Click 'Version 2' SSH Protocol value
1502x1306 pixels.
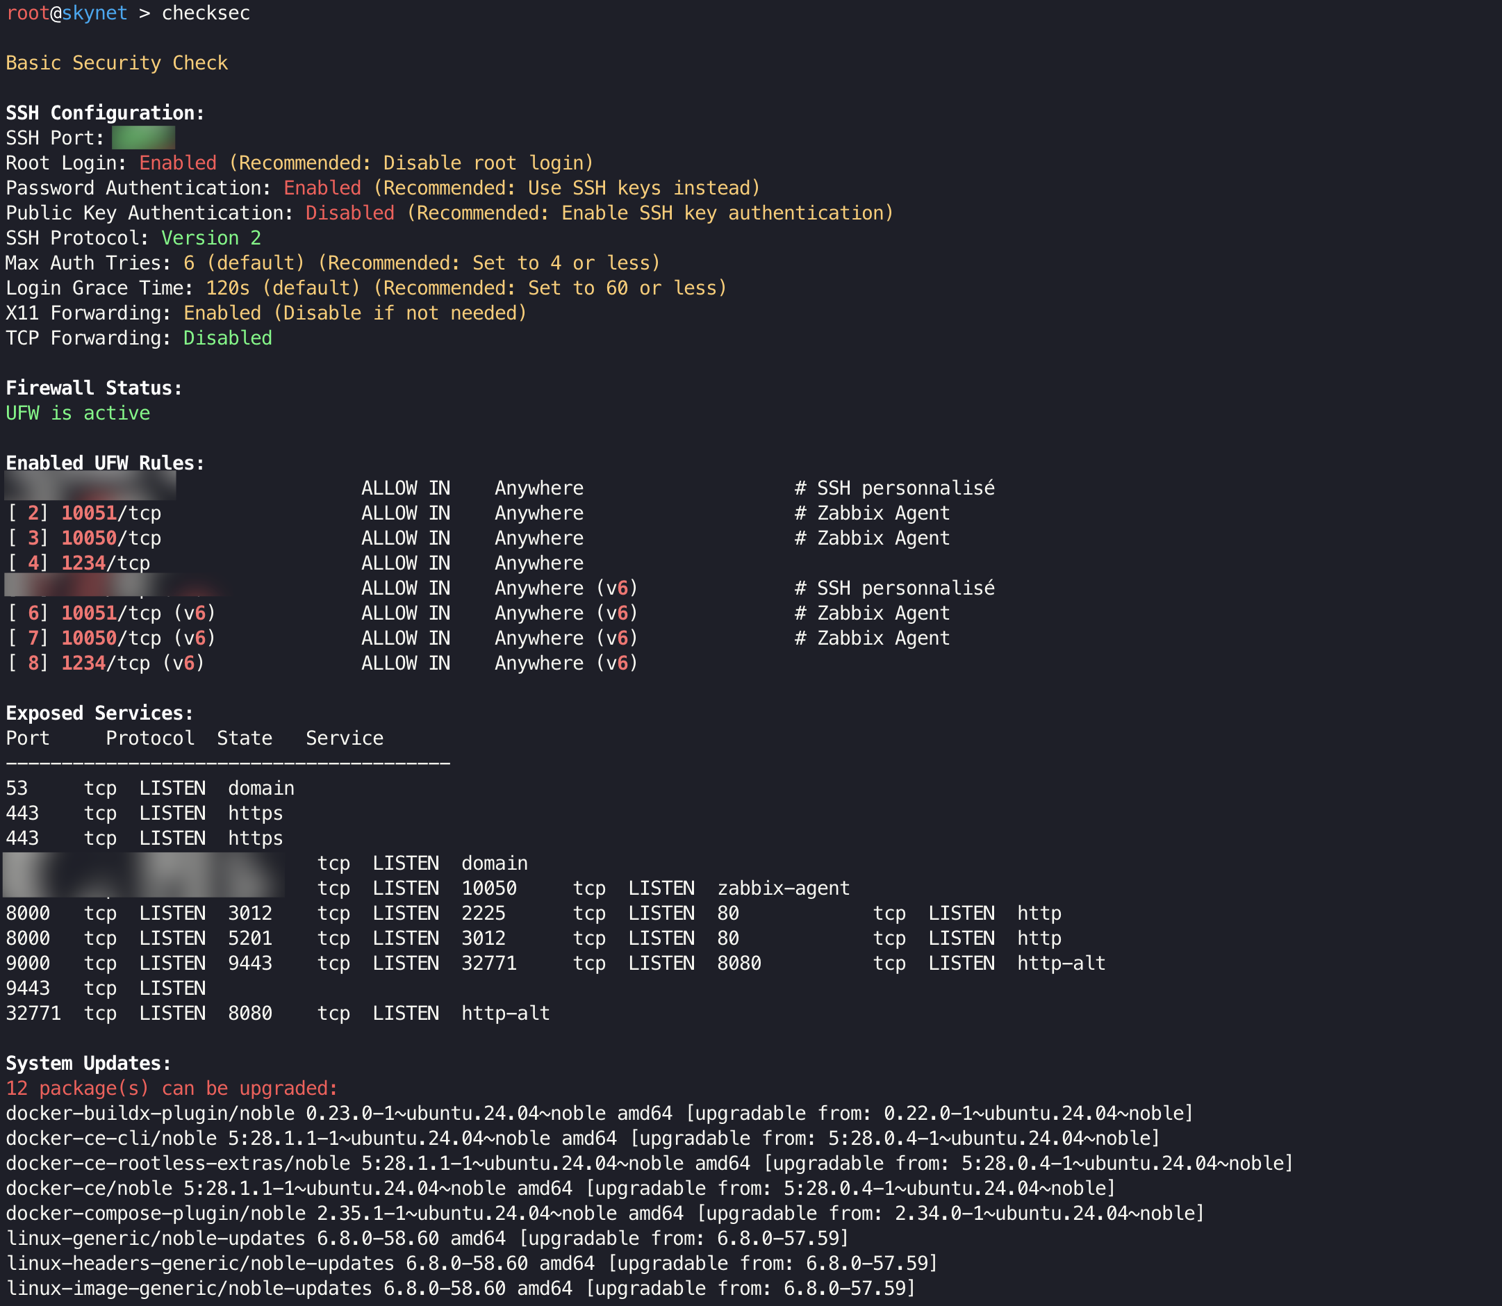tap(211, 238)
